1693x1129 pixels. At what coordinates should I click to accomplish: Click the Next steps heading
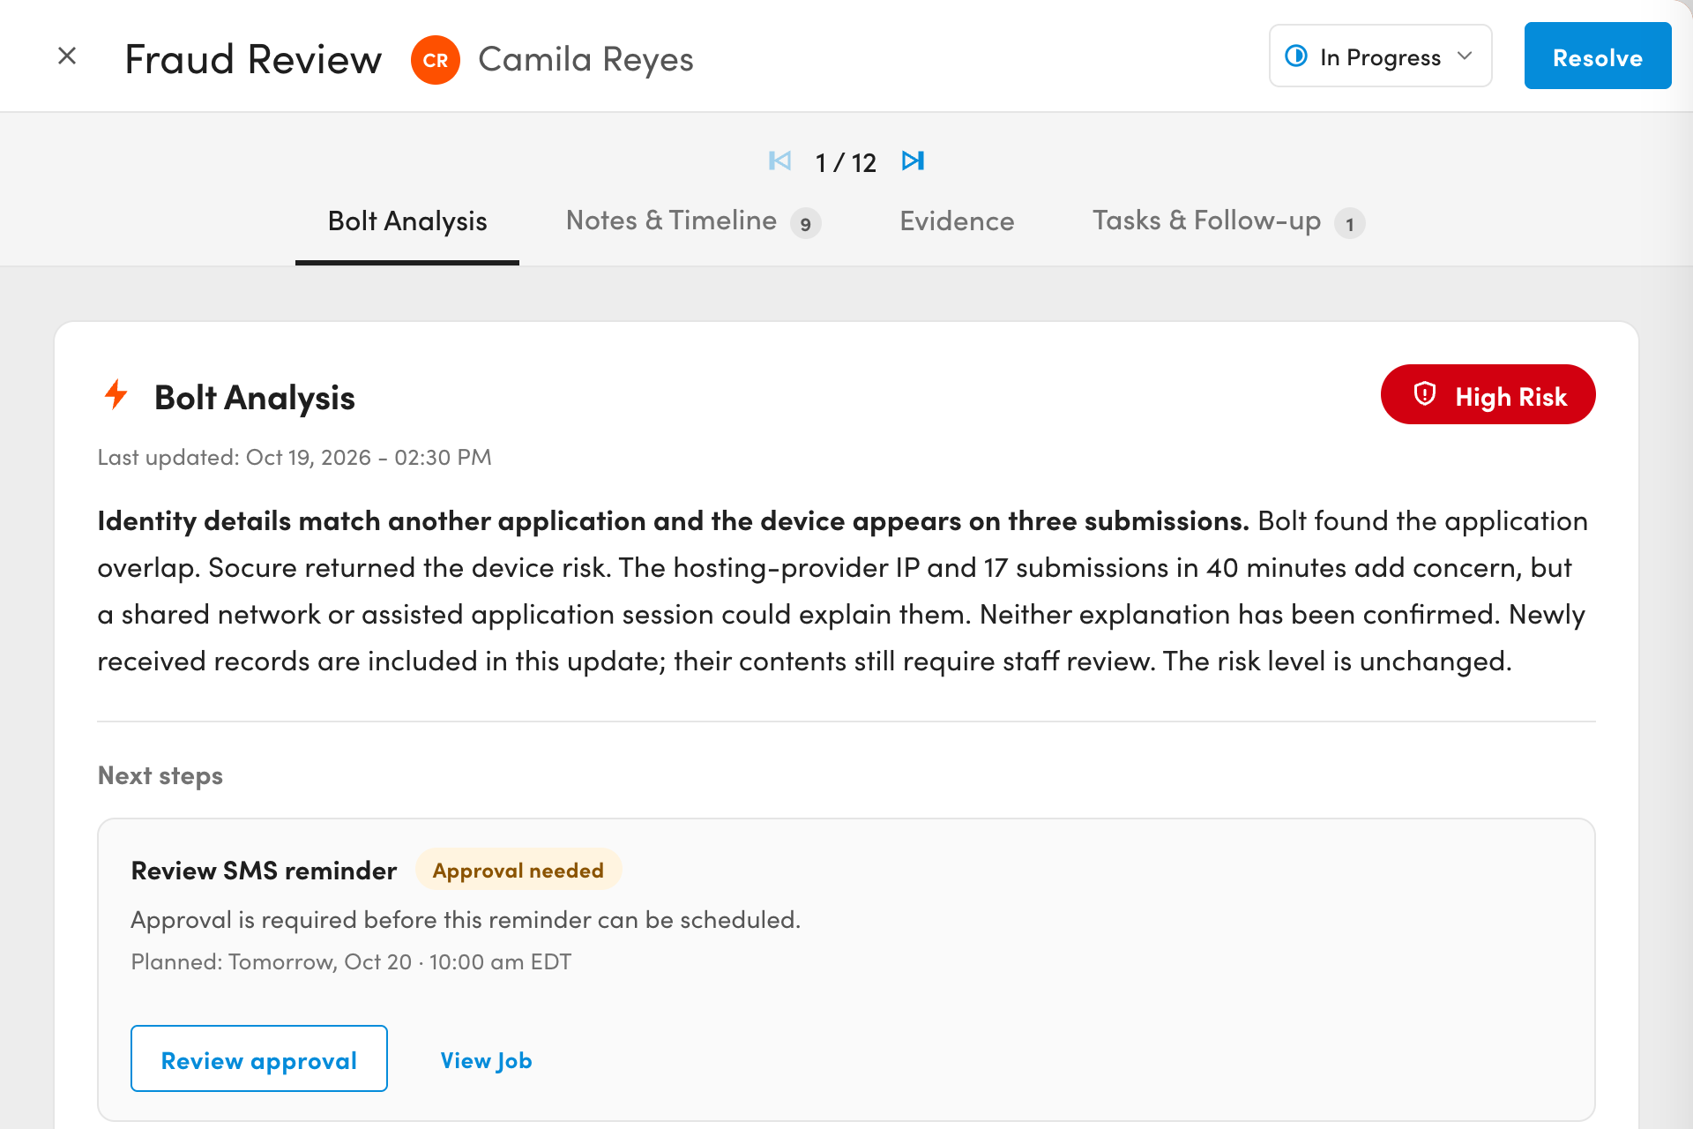point(160,776)
